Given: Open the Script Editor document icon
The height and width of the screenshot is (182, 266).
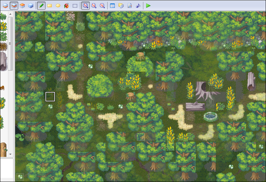Looking at the screenshot, I should click(130, 6).
